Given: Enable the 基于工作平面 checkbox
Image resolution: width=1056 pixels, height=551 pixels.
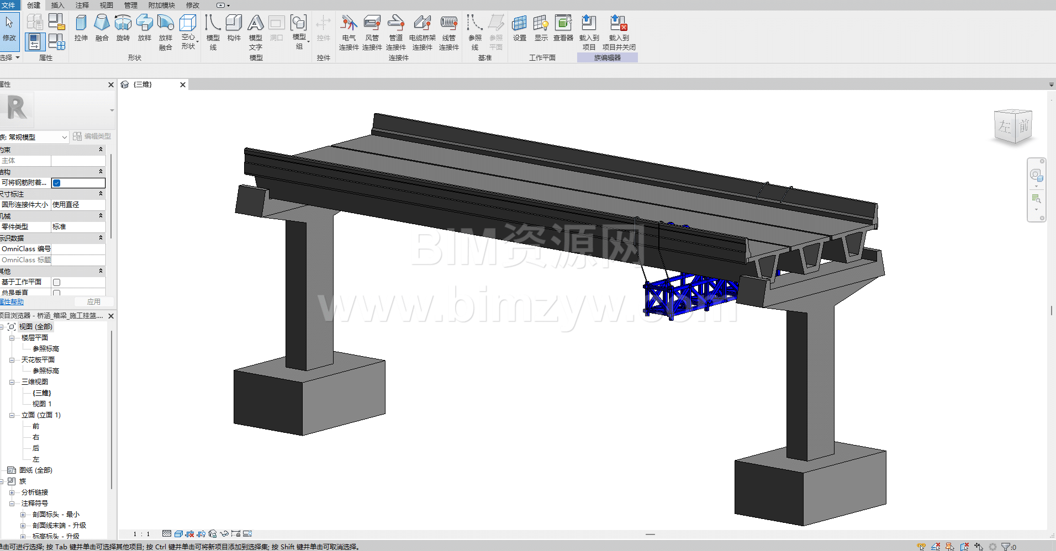Looking at the screenshot, I should (x=57, y=282).
